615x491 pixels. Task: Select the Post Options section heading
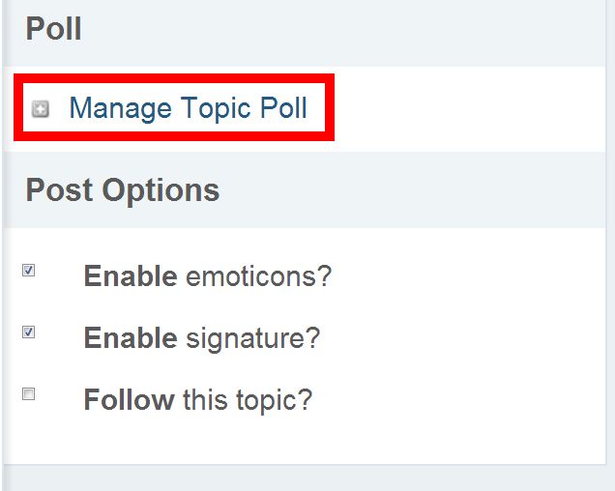point(123,190)
